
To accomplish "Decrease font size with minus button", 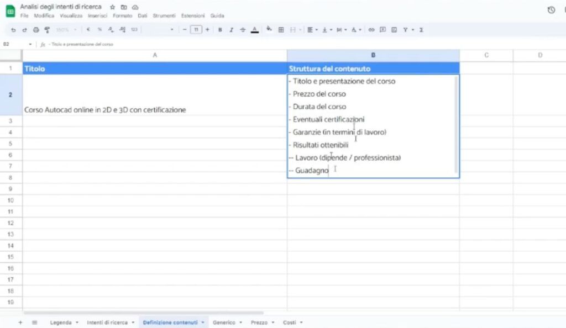I will point(185,30).
